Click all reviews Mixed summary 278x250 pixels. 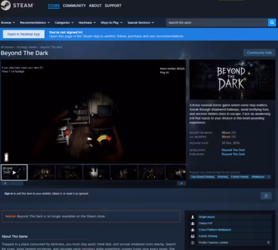(x=229, y=137)
